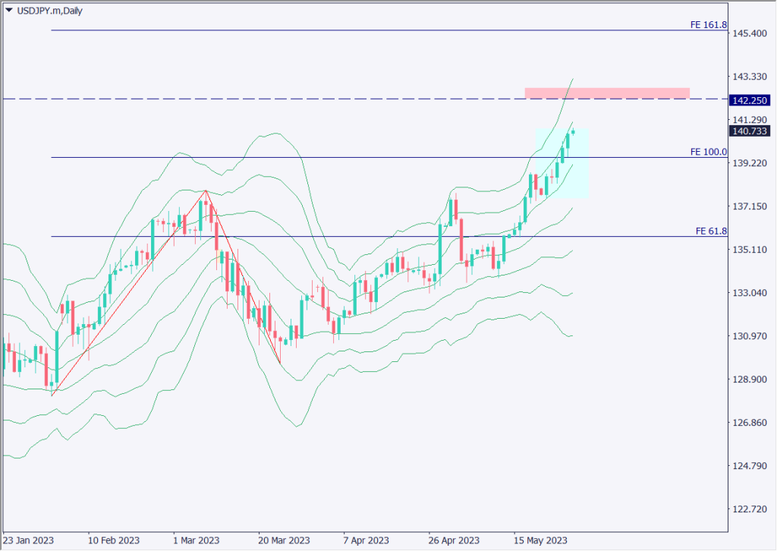This screenshot has height=551, width=777.
Task: Click the 15 May 2023 date label
Action: pos(539,540)
